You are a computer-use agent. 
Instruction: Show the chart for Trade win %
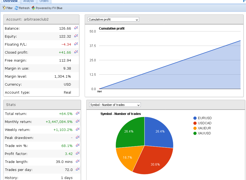pyautogui.click(x=77, y=145)
